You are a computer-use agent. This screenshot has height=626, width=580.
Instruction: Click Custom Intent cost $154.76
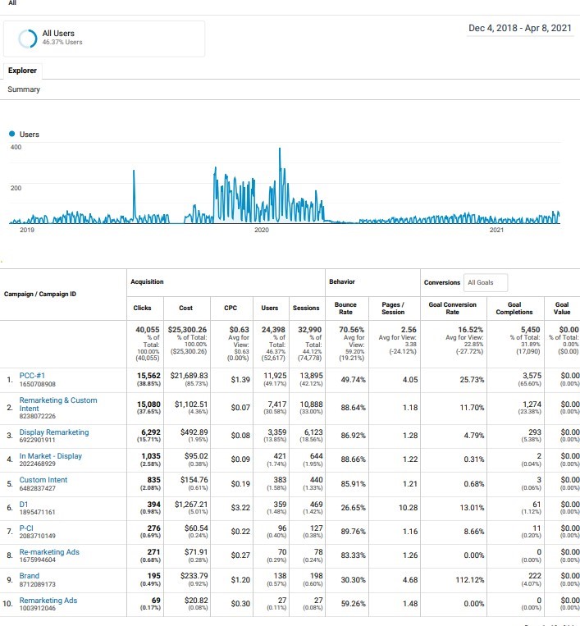coord(194,479)
